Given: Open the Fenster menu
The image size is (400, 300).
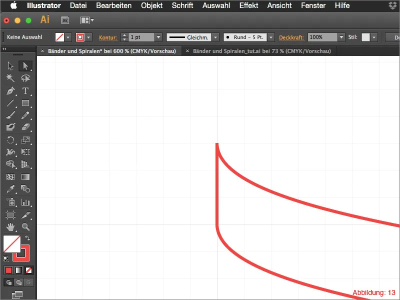Looking at the screenshot, I should 313,5.
